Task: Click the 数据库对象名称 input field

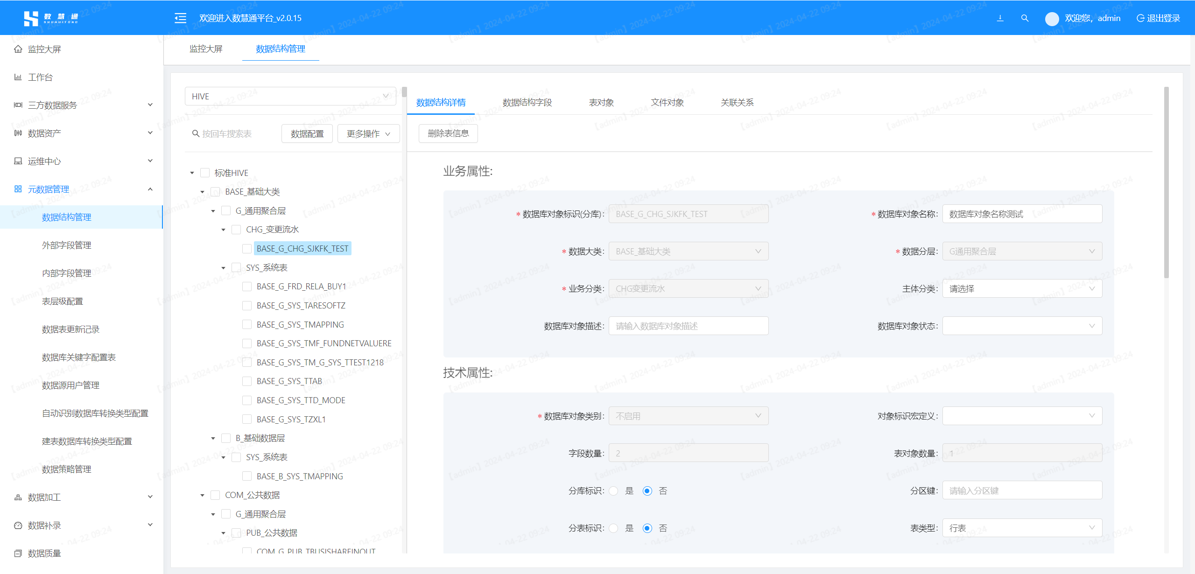Action: pos(1022,214)
